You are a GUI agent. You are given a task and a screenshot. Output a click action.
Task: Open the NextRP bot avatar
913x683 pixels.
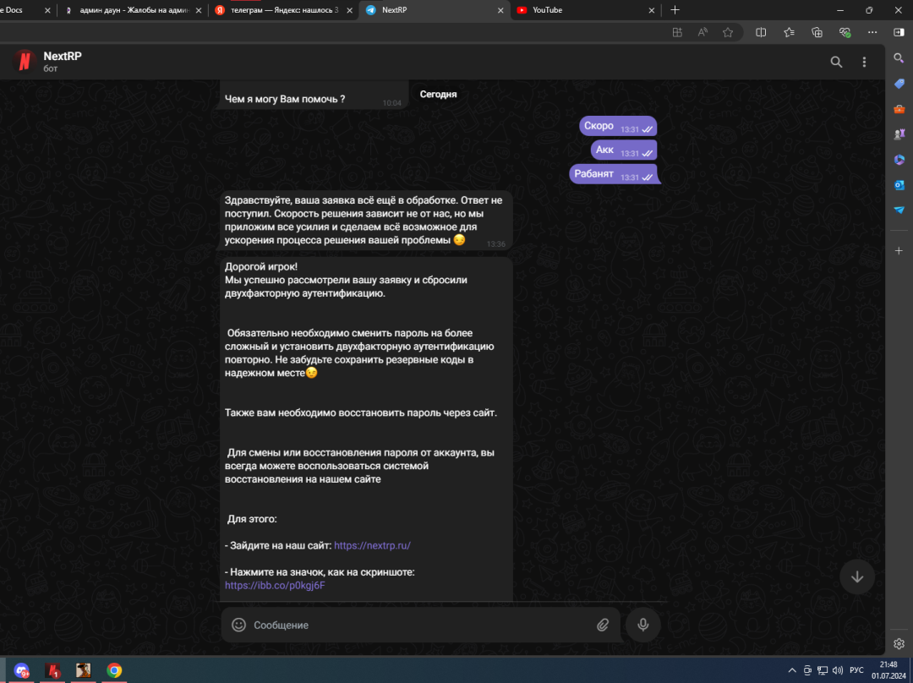[x=25, y=61]
